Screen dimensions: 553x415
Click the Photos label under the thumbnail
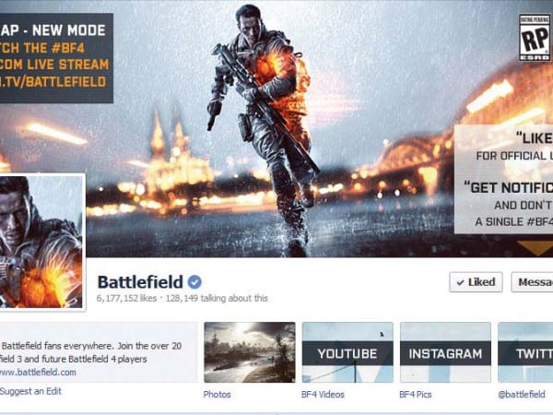[x=217, y=395]
